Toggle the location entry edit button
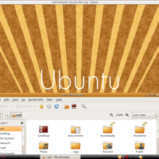The image size is (159, 159). [x=1, y=115]
